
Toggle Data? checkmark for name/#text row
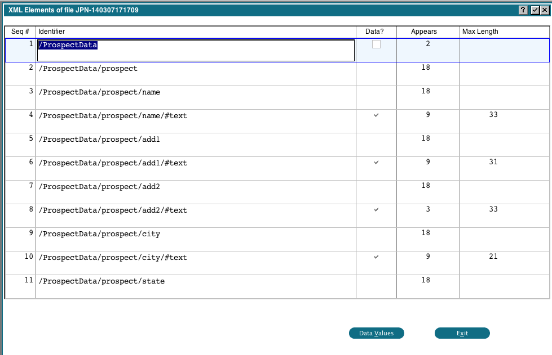[376, 115]
